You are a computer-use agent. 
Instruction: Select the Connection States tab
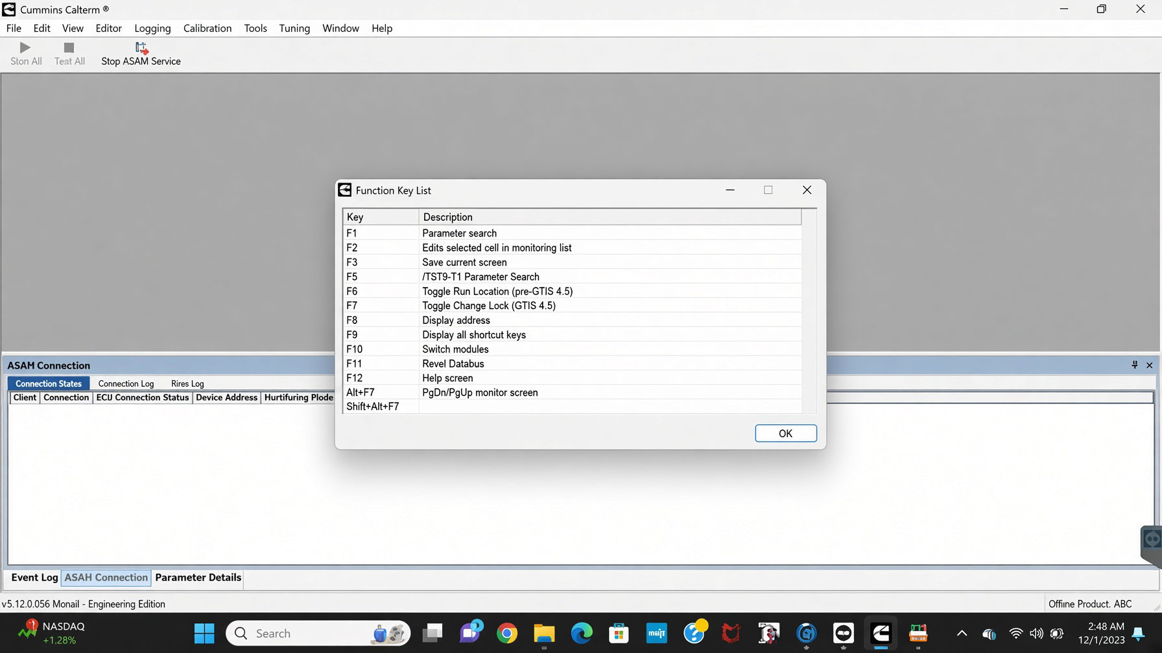click(x=49, y=384)
